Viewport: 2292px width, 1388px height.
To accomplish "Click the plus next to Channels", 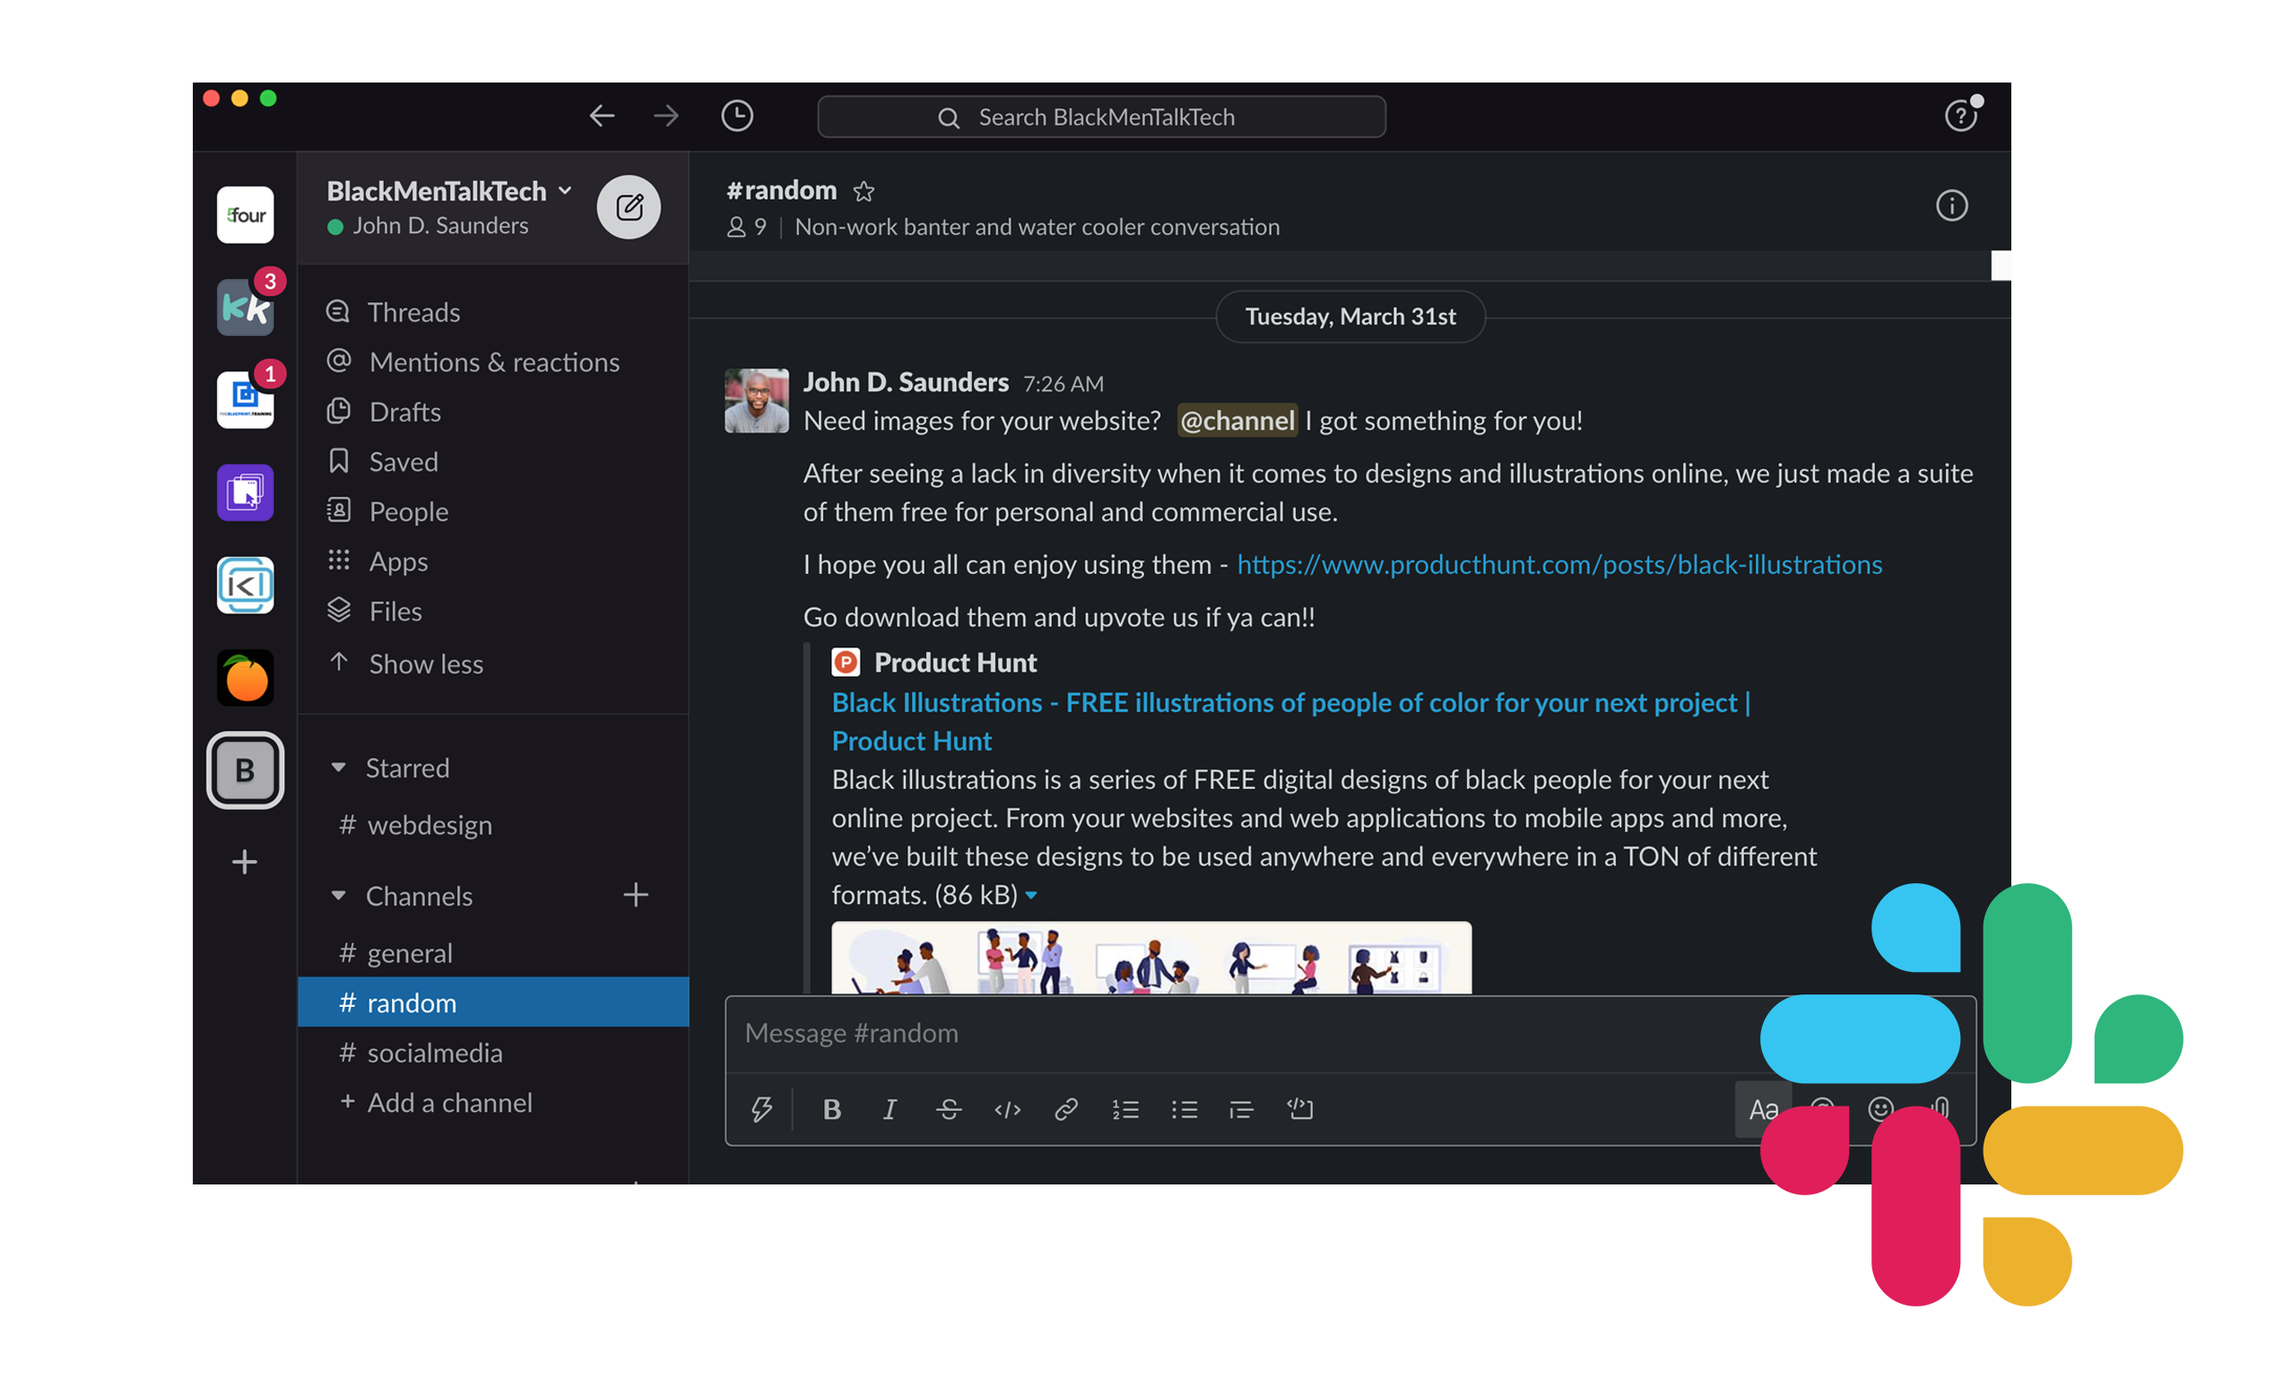I will pos(637,895).
